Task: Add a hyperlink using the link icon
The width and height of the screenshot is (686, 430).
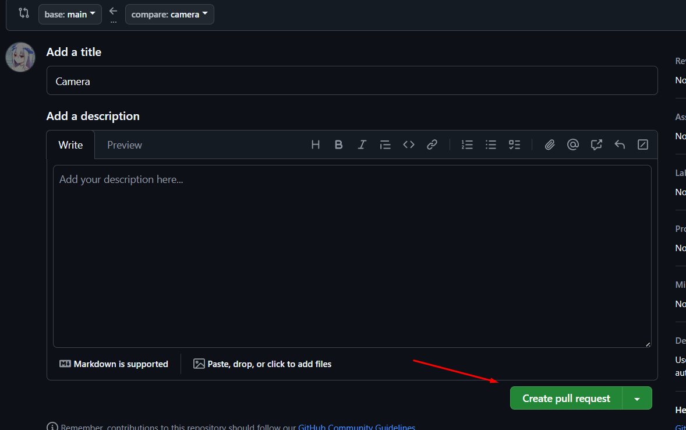Action: tap(432, 144)
